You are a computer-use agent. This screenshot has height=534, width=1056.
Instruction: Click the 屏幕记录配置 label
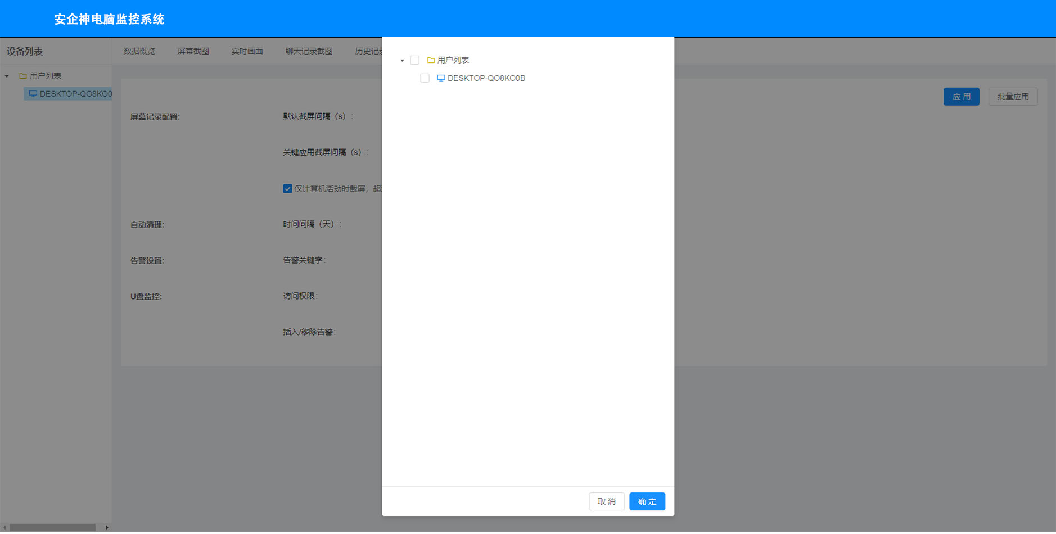pos(155,117)
